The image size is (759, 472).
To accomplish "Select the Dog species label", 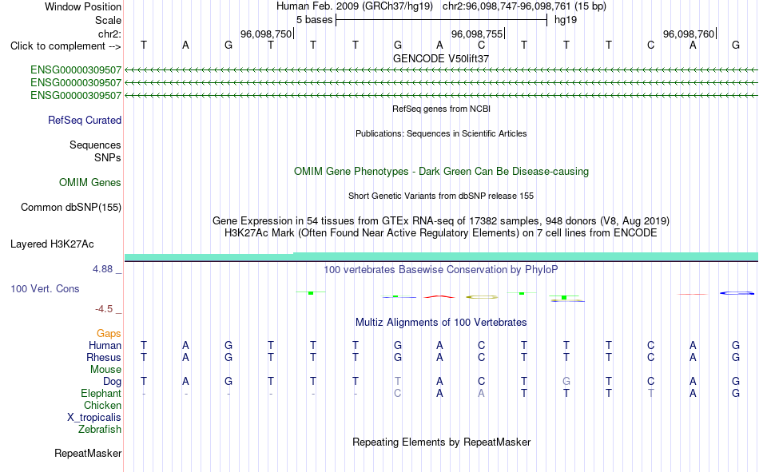I will click(x=112, y=382).
